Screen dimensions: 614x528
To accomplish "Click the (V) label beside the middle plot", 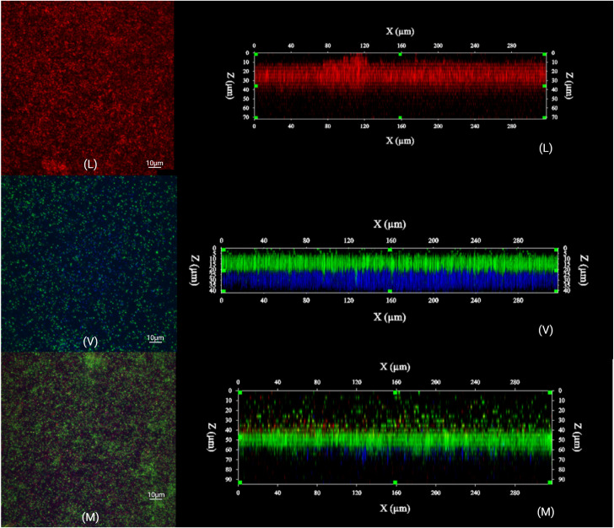I will click(546, 330).
